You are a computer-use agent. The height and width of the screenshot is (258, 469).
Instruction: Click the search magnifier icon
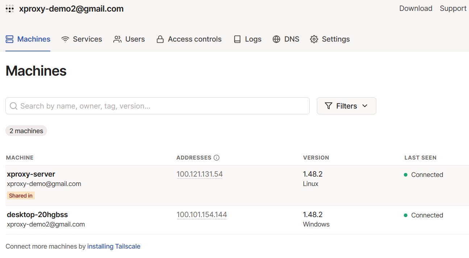point(14,106)
